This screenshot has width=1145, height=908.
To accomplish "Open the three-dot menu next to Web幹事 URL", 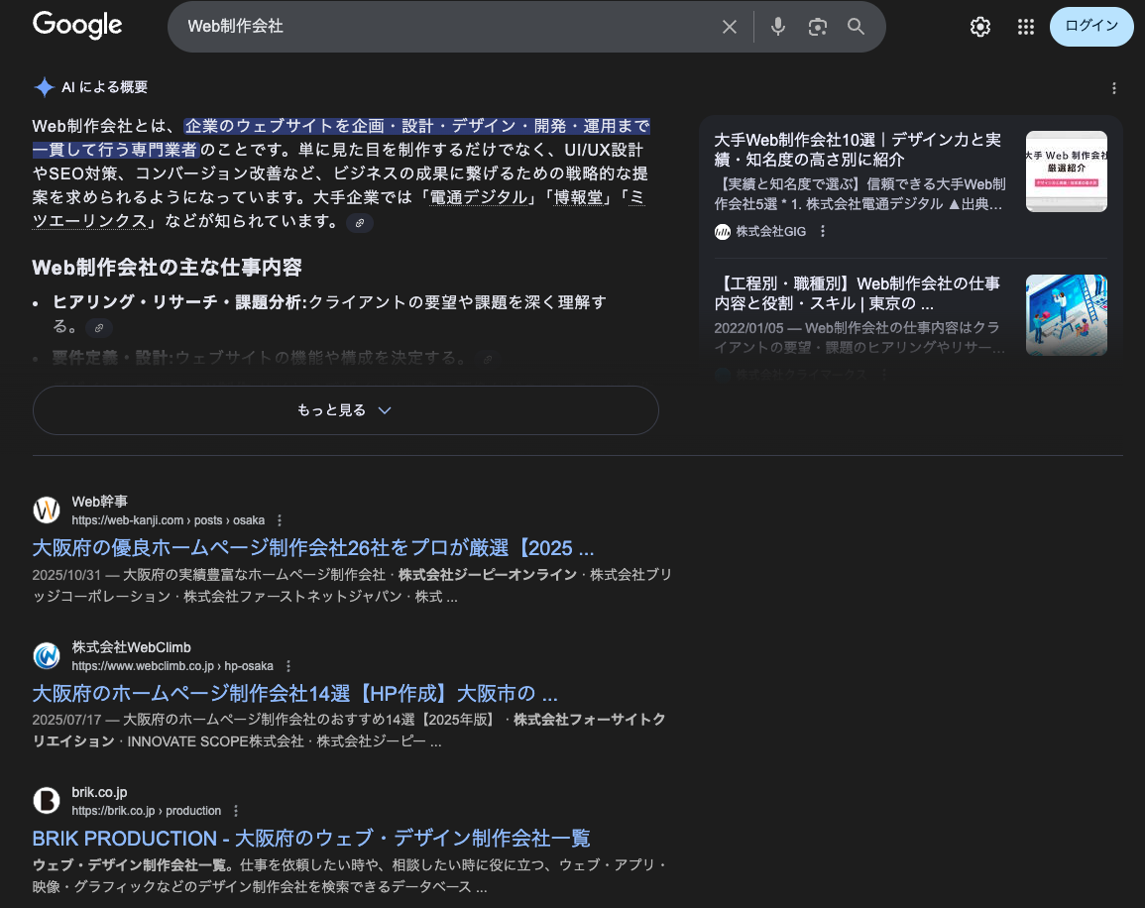I will [279, 518].
